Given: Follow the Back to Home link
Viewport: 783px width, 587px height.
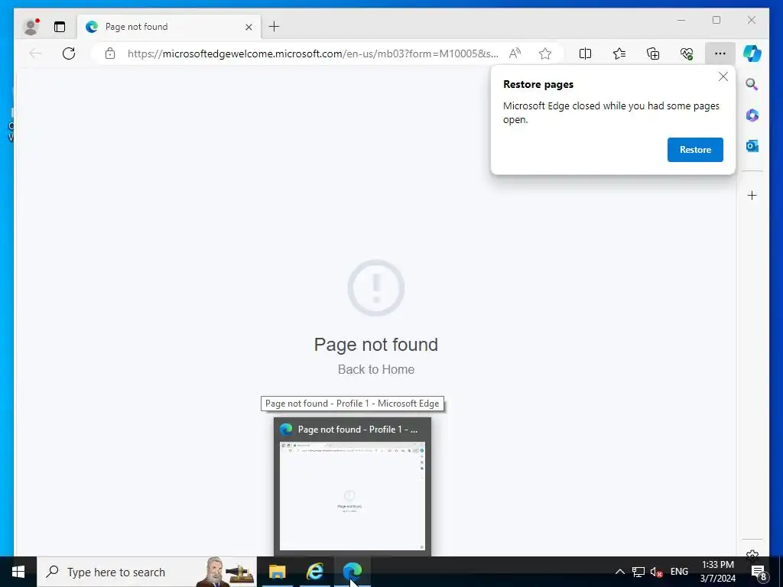Looking at the screenshot, I should click(x=376, y=369).
